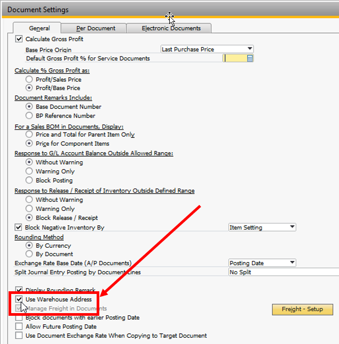Viewport: 339px width, 344px height.
Task: Toggle Use Warehouse Address checkbox
Action: 19,299
